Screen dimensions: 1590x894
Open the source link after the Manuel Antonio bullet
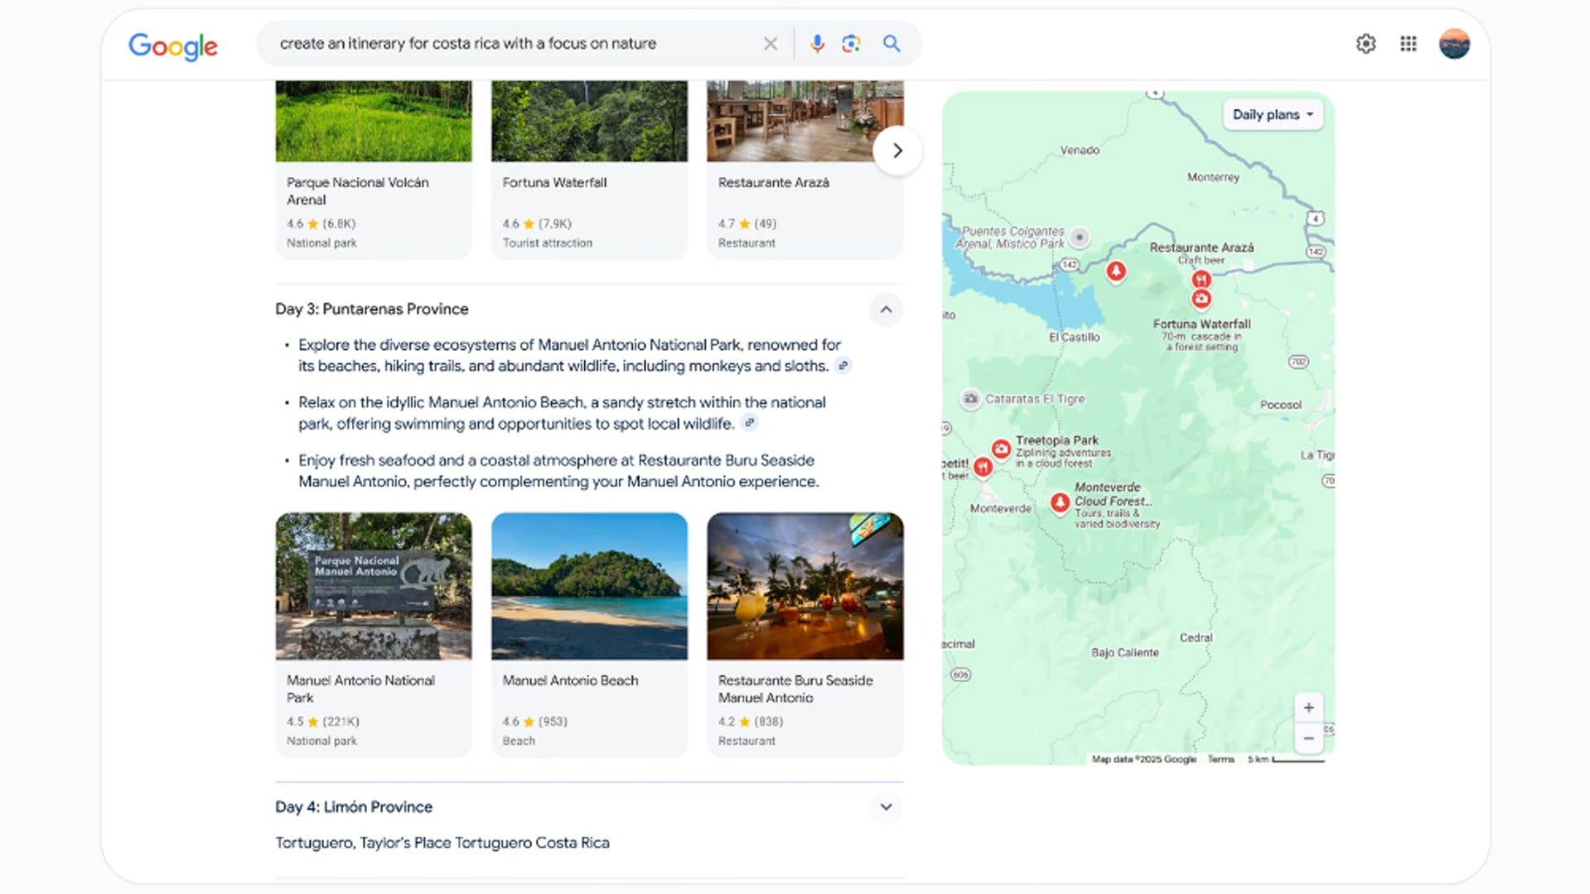click(x=843, y=365)
